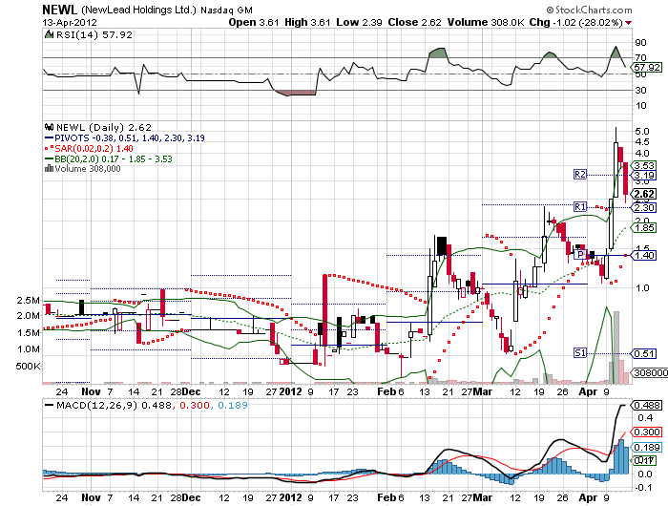
Task: Select the R1 pivot marker
Action: [580, 207]
